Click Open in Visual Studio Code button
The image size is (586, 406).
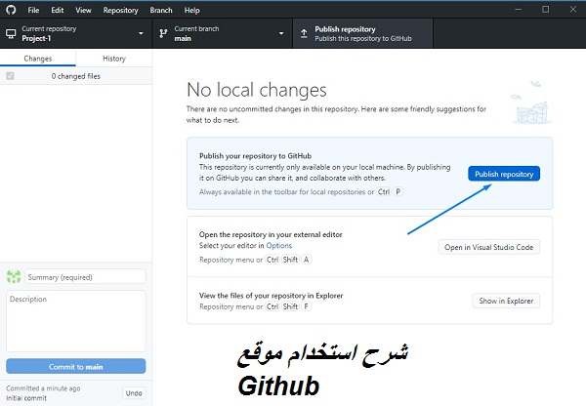[x=489, y=247]
